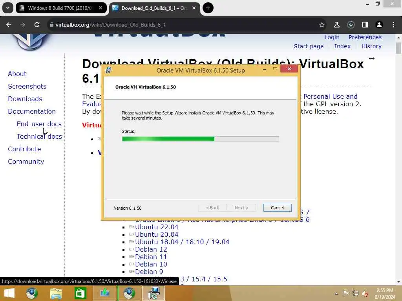Close the Download_Old_Builds_6_1 tab
Image resolution: width=402 pixels, height=301 pixels.
(x=194, y=8)
